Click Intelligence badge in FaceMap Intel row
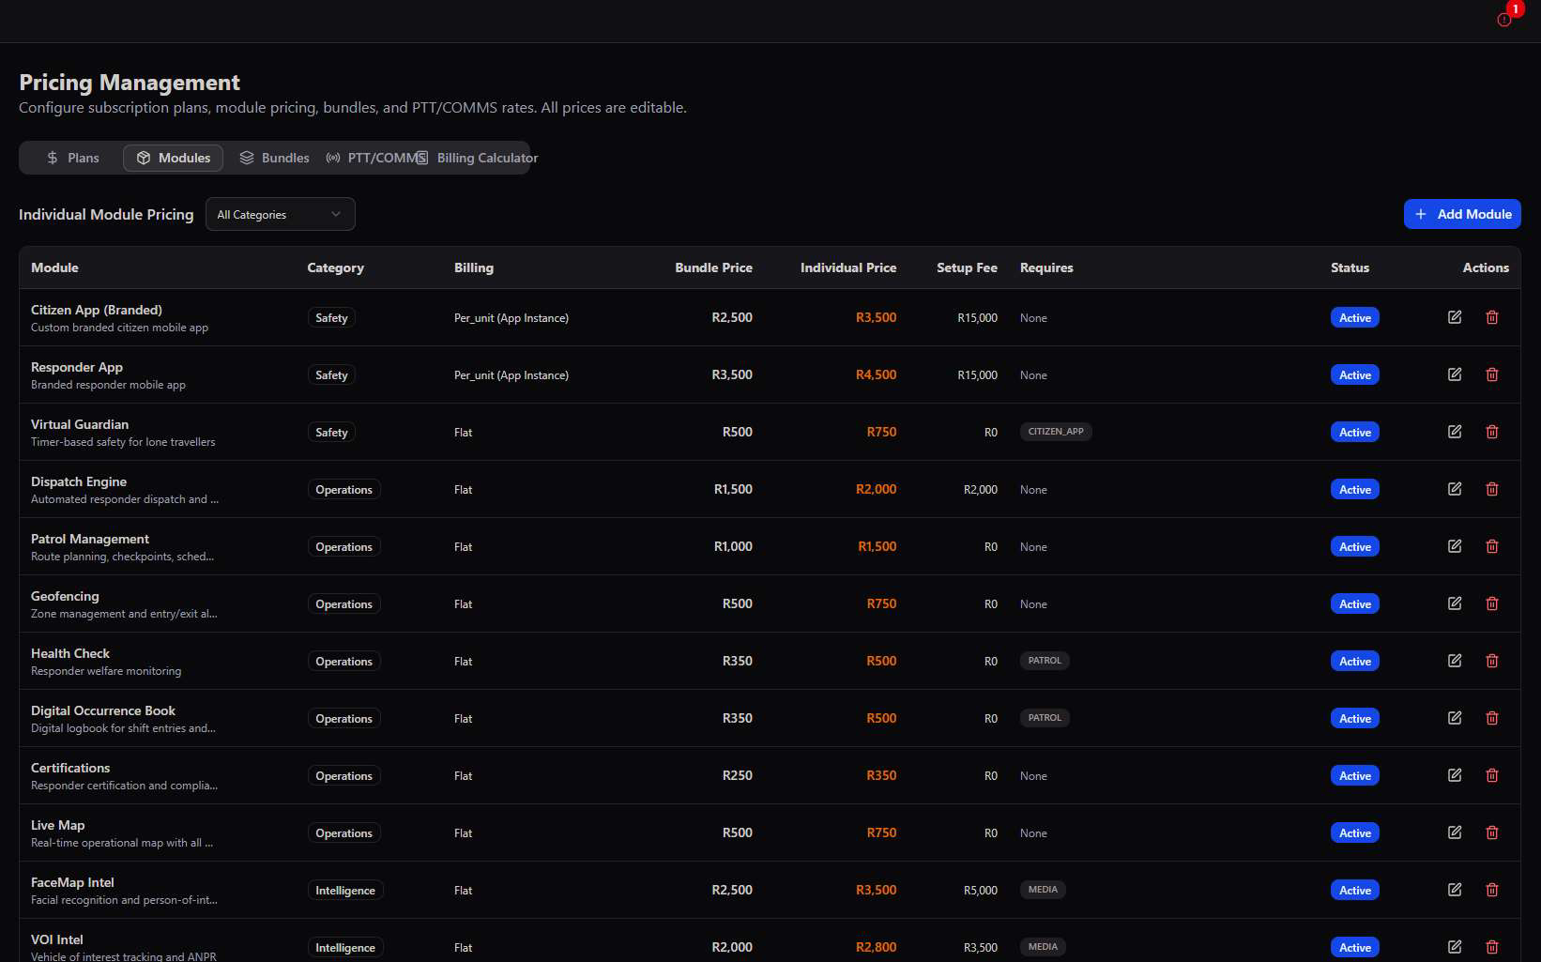This screenshot has height=962, width=1541. (x=345, y=890)
